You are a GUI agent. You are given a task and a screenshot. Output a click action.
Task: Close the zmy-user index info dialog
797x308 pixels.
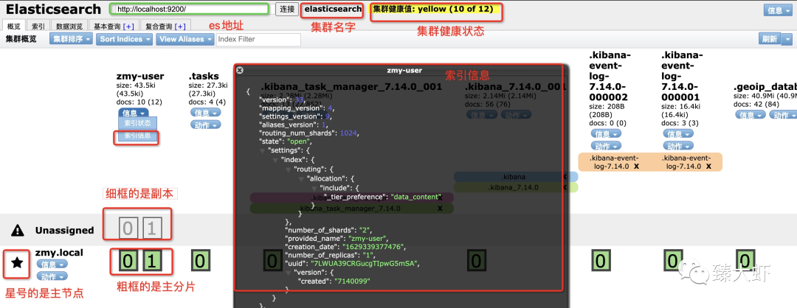coord(240,71)
